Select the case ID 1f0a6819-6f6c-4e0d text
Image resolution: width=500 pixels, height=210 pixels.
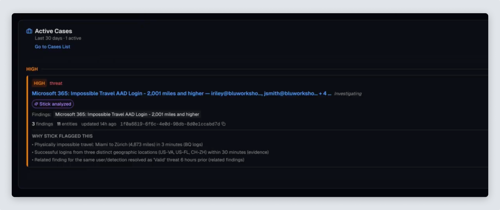click(170, 124)
